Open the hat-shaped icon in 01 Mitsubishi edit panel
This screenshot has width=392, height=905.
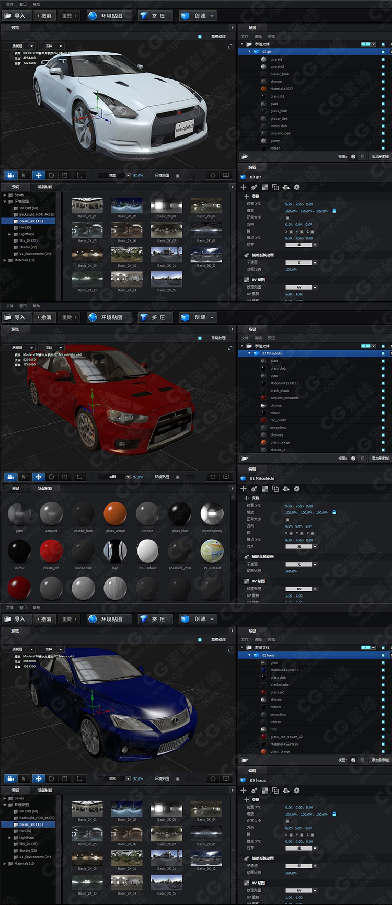286,488
